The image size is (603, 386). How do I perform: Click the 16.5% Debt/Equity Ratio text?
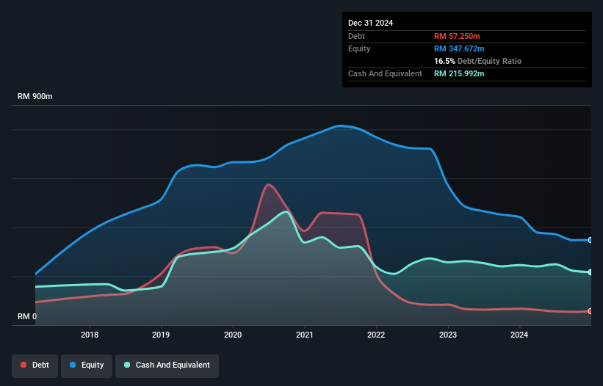coord(477,61)
